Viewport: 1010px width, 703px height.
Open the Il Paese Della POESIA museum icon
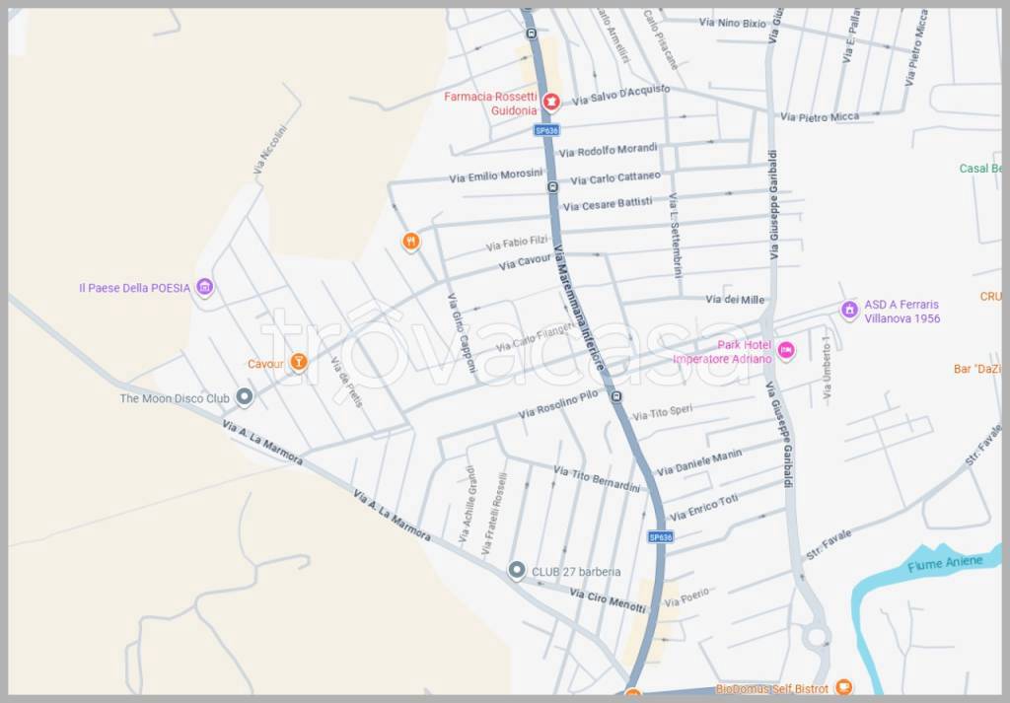[x=204, y=287]
